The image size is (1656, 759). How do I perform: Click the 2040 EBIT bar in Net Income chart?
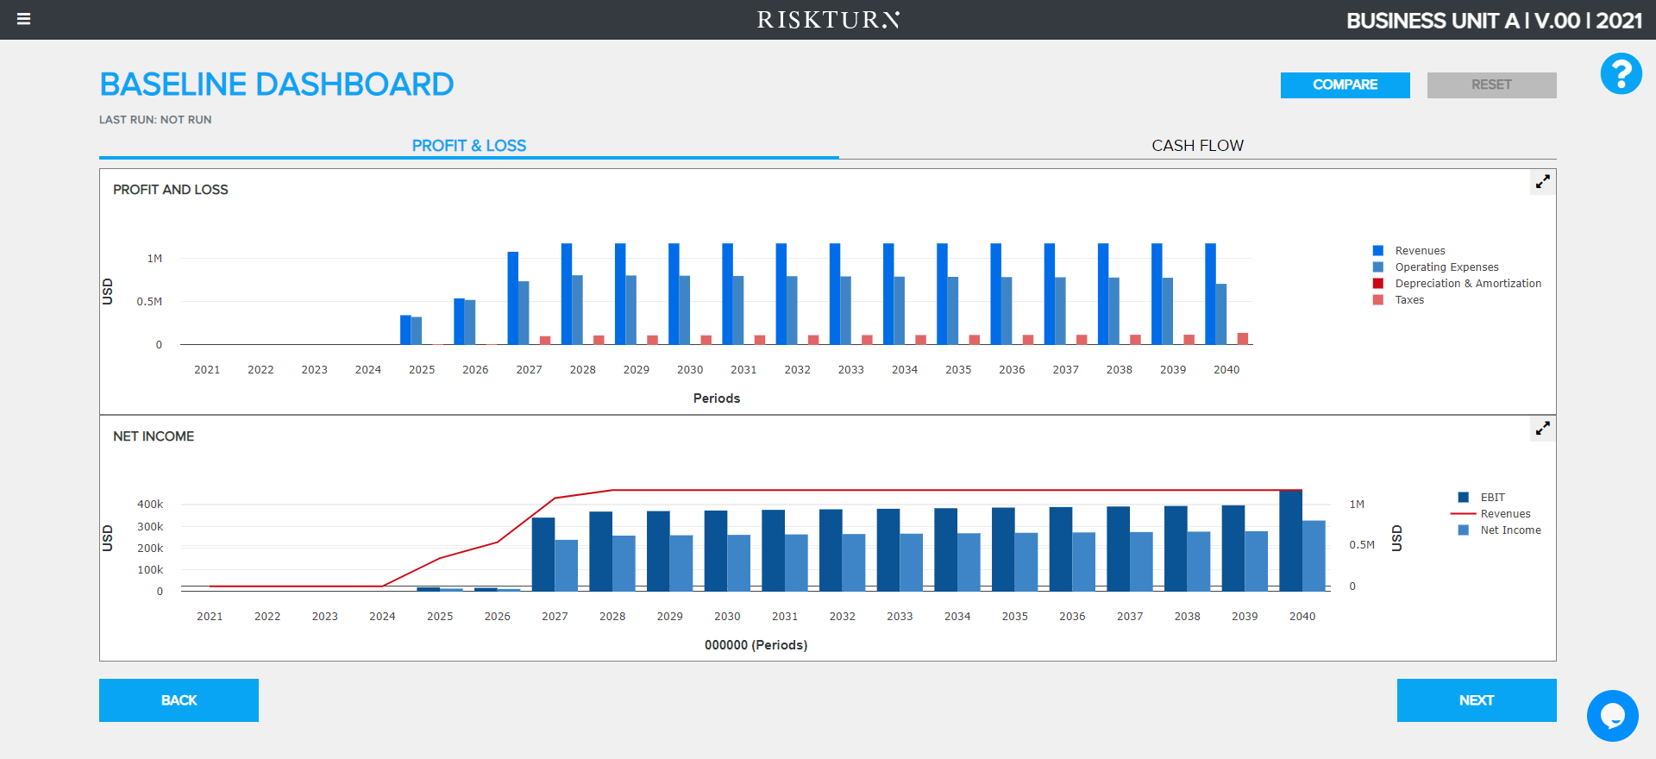1290,541
